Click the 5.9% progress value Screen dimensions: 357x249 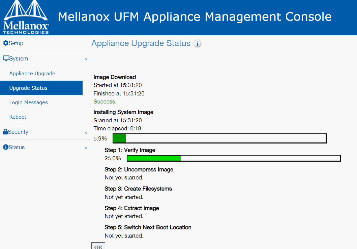100,138
